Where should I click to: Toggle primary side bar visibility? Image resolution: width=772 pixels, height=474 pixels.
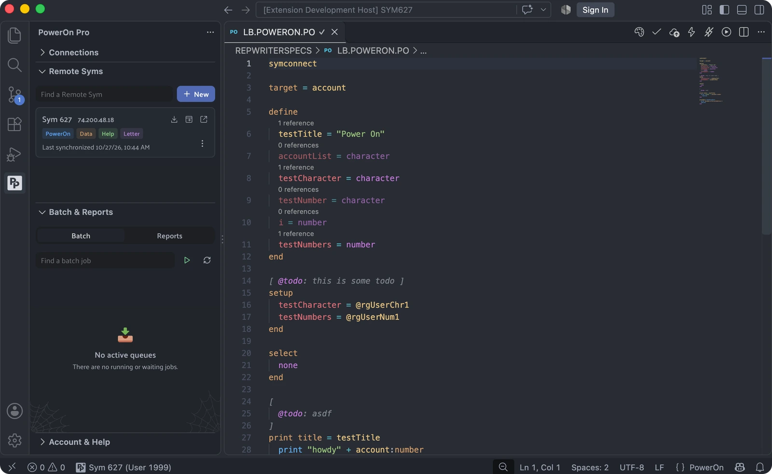point(724,10)
